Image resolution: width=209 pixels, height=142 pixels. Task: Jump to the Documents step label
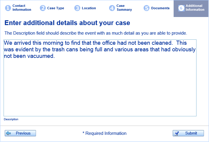tap(160, 8)
